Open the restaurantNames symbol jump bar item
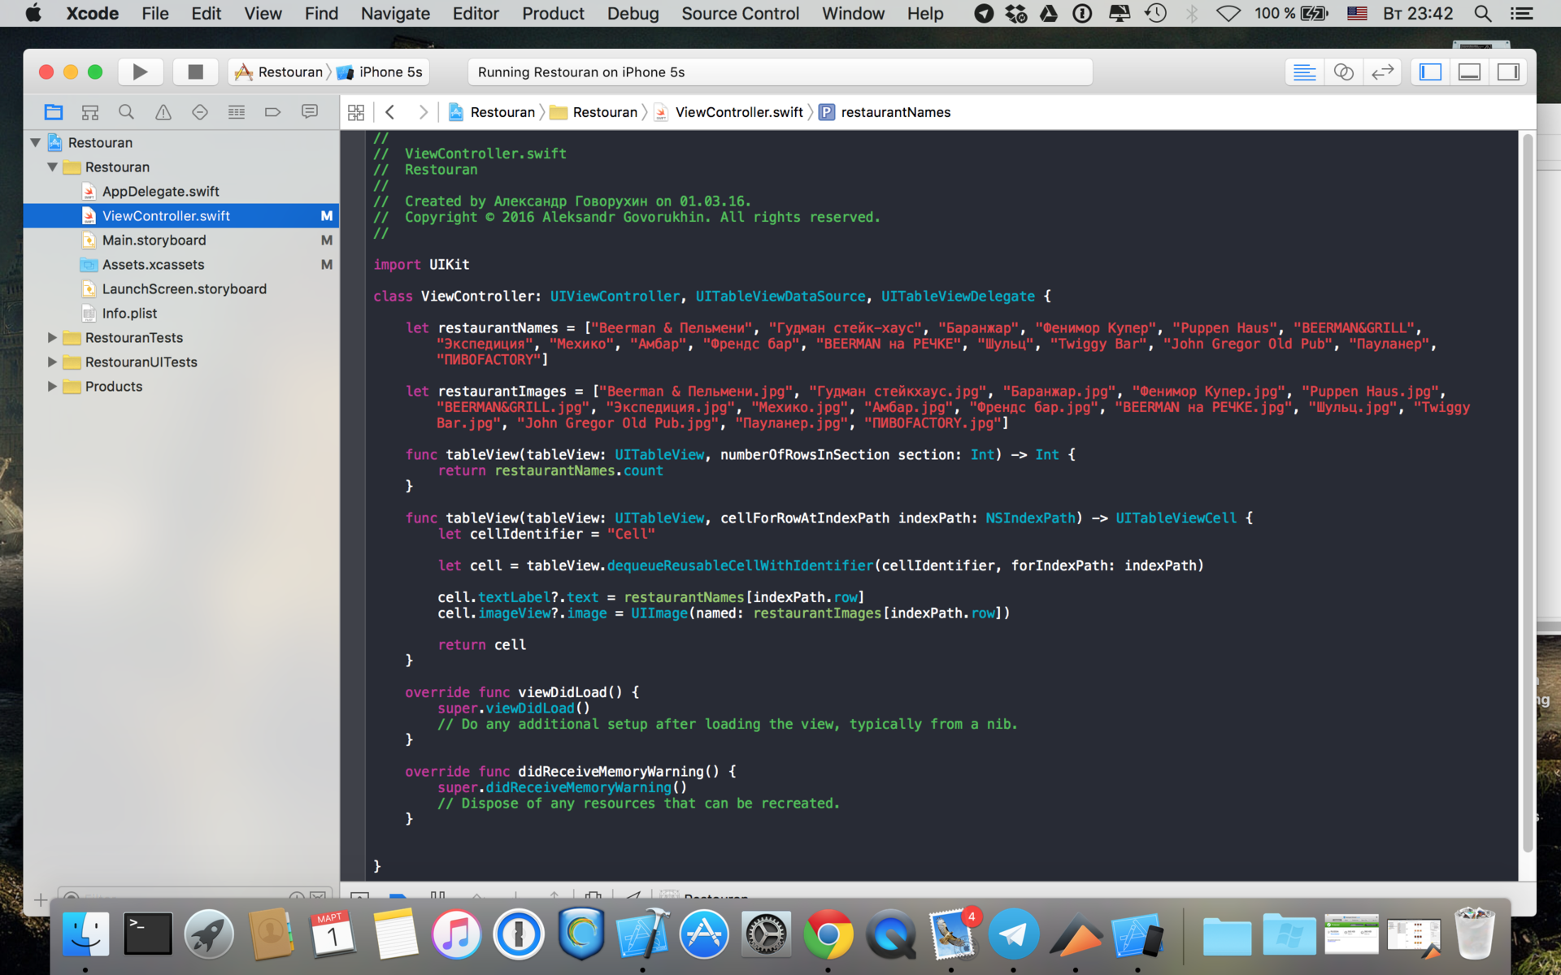Image resolution: width=1561 pixels, height=975 pixels. point(885,112)
